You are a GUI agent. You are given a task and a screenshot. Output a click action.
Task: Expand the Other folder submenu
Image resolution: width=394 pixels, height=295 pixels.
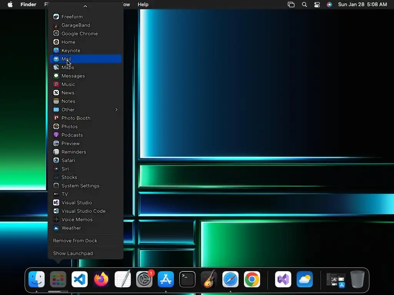85,109
